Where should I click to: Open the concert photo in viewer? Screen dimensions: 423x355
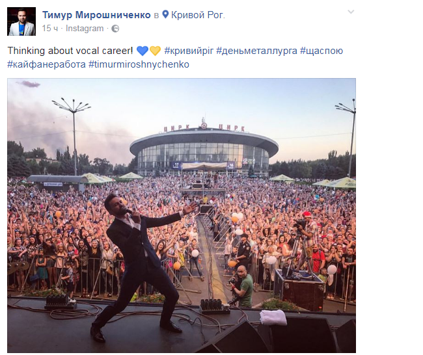(x=182, y=215)
